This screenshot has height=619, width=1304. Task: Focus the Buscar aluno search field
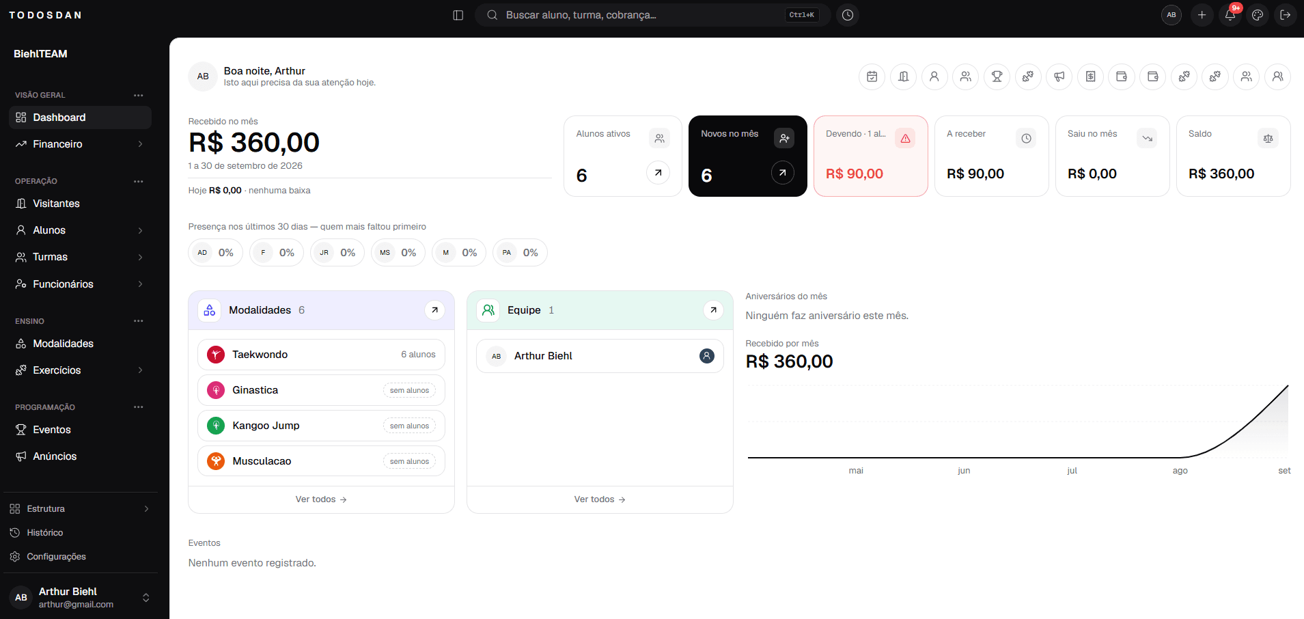point(653,15)
